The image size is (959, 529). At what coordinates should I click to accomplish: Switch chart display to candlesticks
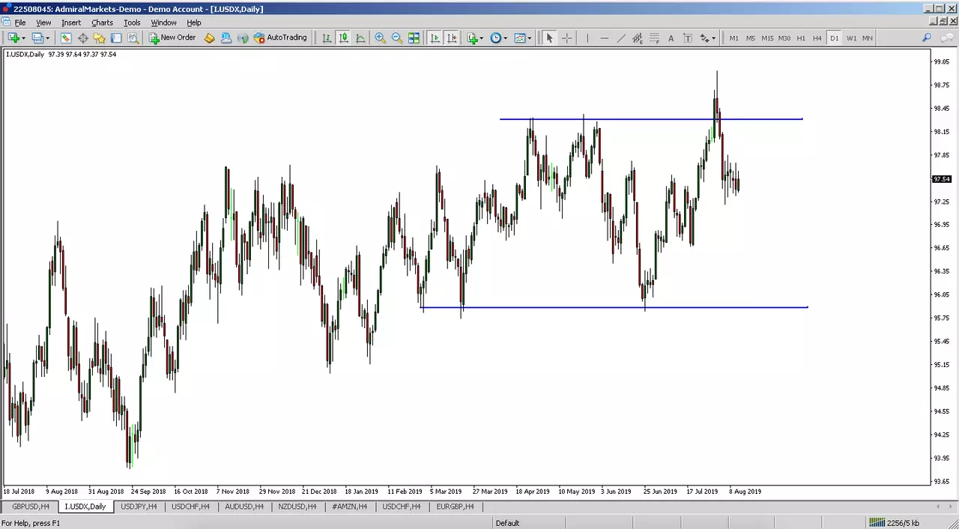(343, 38)
